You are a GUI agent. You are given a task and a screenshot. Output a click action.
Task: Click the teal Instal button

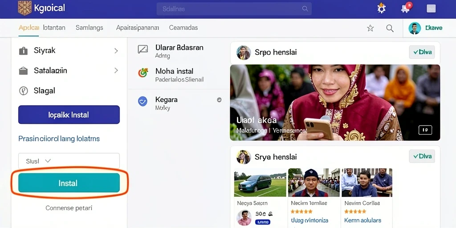pyautogui.click(x=69, y=183)
